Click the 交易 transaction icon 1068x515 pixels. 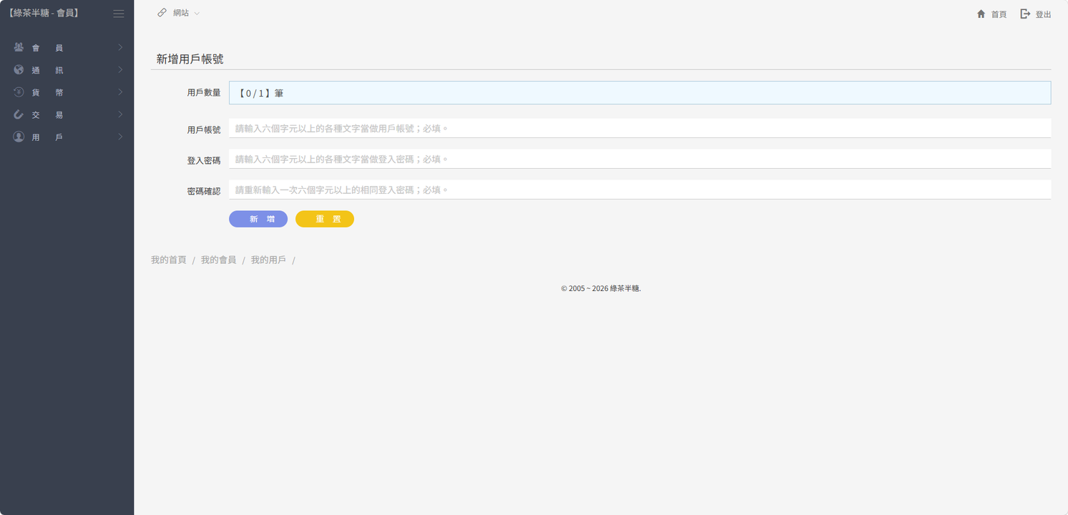[x=19, y=114]
